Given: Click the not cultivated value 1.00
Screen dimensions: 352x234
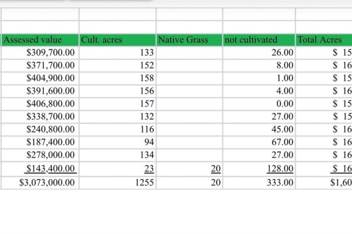Looking at the screenshot, I should [259, 78].
